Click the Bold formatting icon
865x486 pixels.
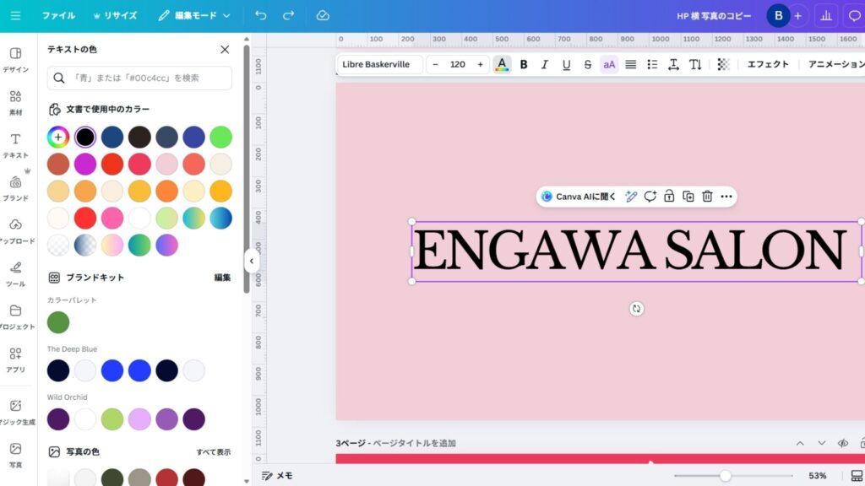[524, 65]
